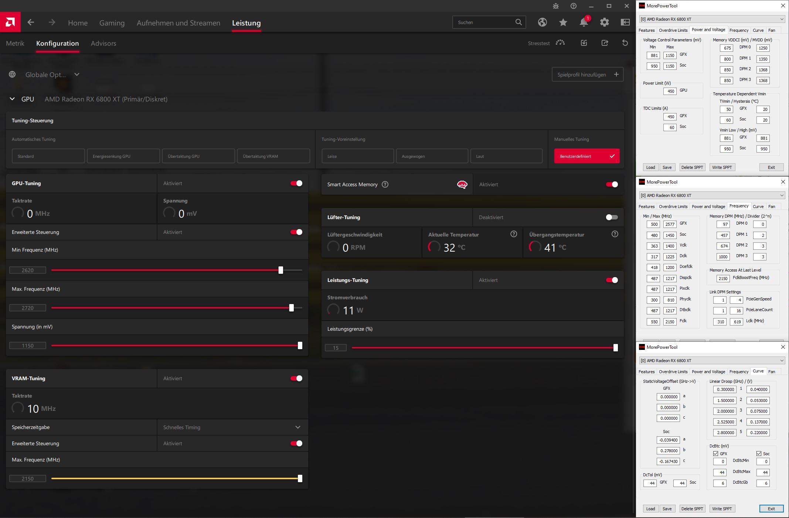Open Advisors sub-tab

(x=103, y=43)
